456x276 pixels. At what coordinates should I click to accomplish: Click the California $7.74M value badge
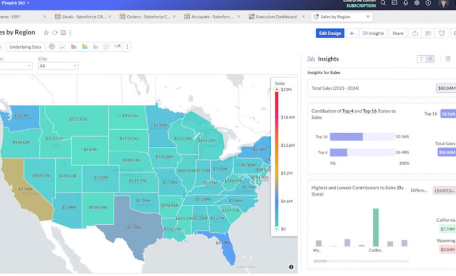[447, 229]
